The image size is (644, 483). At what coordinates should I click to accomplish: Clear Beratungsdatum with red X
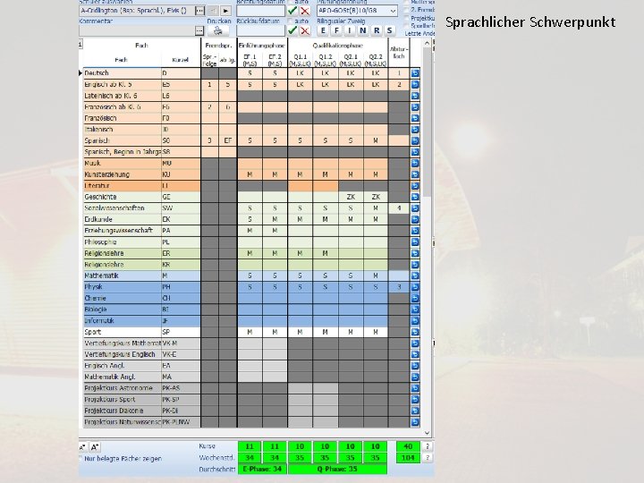[x=305, y=11]
